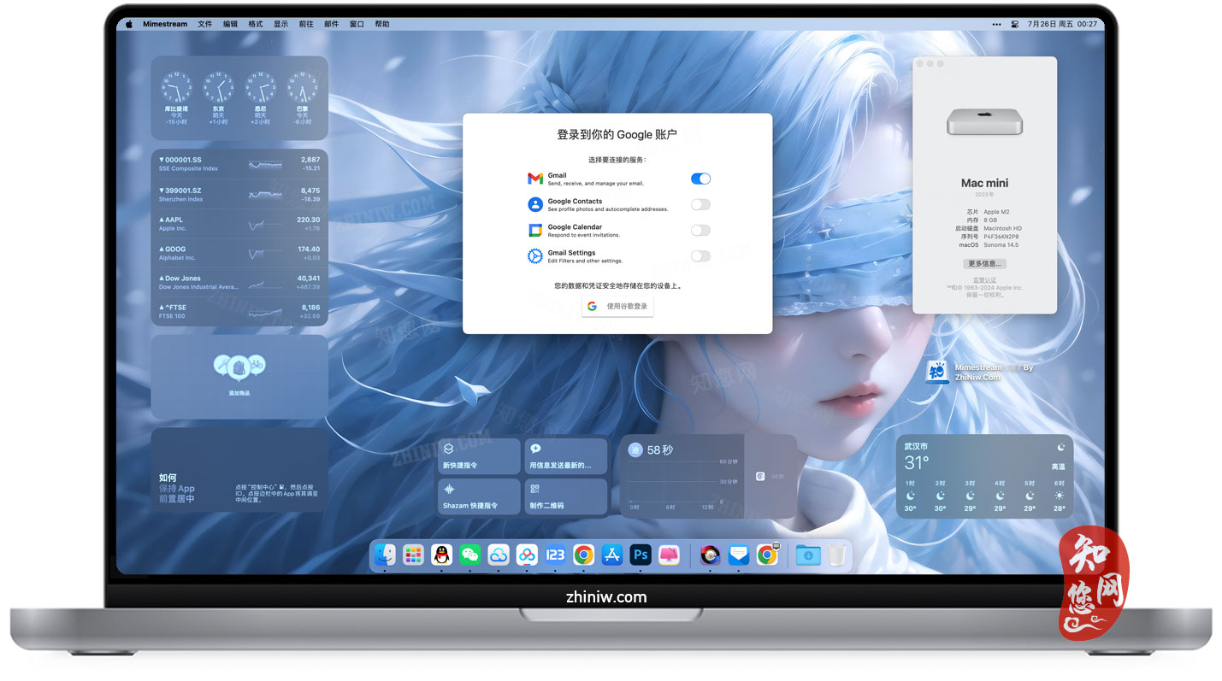Viewport: 1222px width, 681px height.
Task: Click the AAPL Apple Inc. stock row
Action: point(239,224)
